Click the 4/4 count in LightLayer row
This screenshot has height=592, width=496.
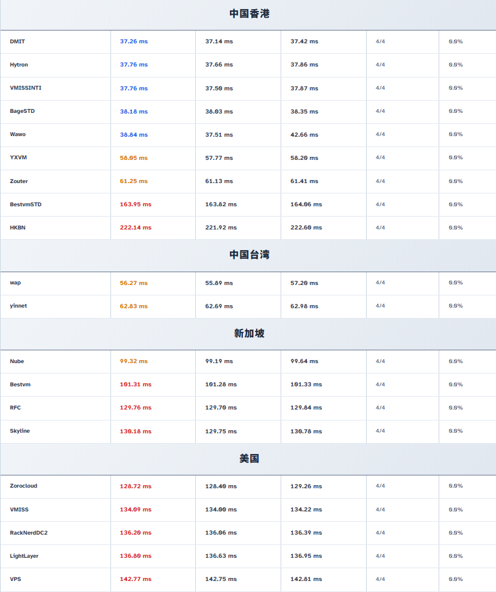[380, 556]
